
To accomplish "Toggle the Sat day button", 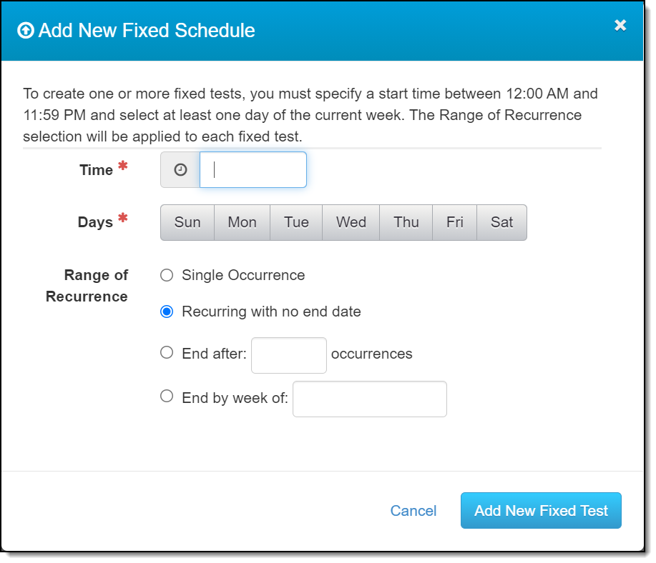I will (501, 222).
